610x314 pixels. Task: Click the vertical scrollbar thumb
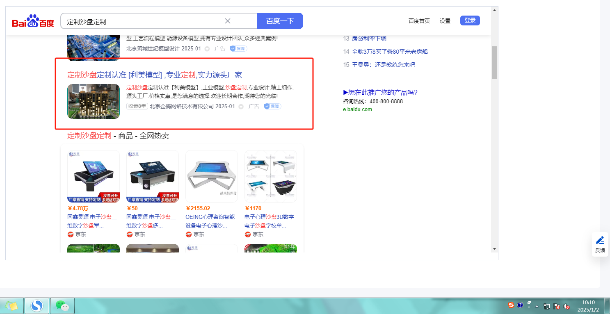click(494, 62)
